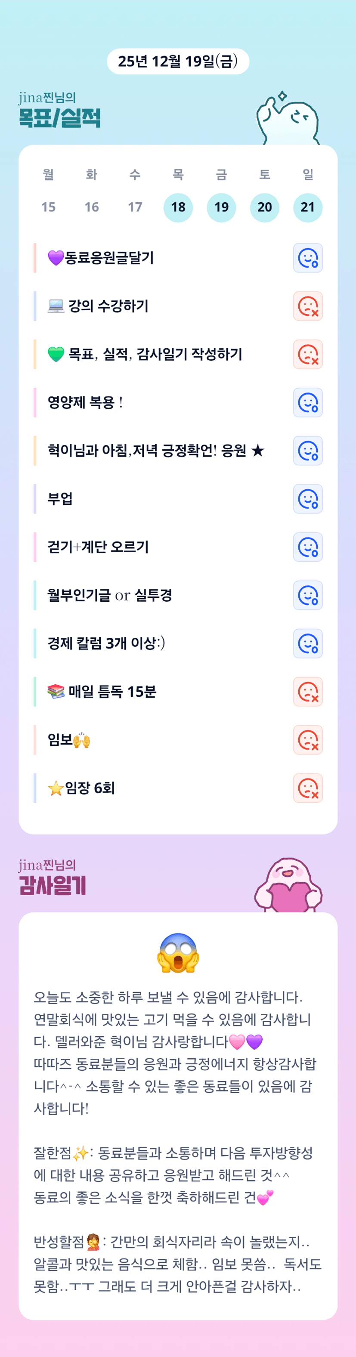Viewport: 356px width, 1357px height.
Task: Click the smiley icon beside 영양제 복용
Action: click(x=307, y=402)
